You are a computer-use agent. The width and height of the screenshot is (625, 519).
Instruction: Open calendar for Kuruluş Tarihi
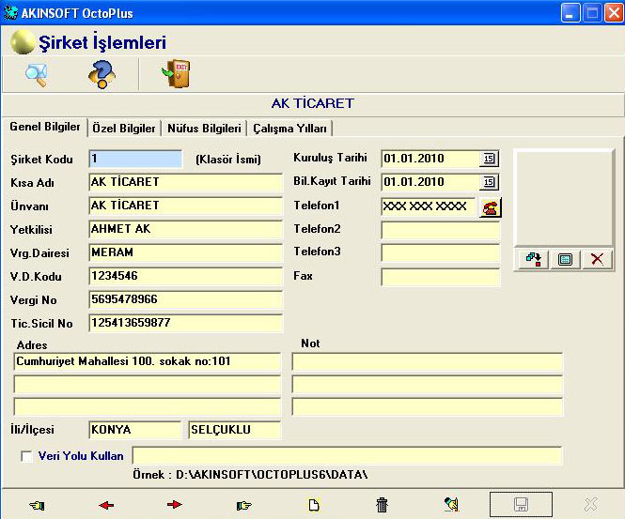coord(489,159)
